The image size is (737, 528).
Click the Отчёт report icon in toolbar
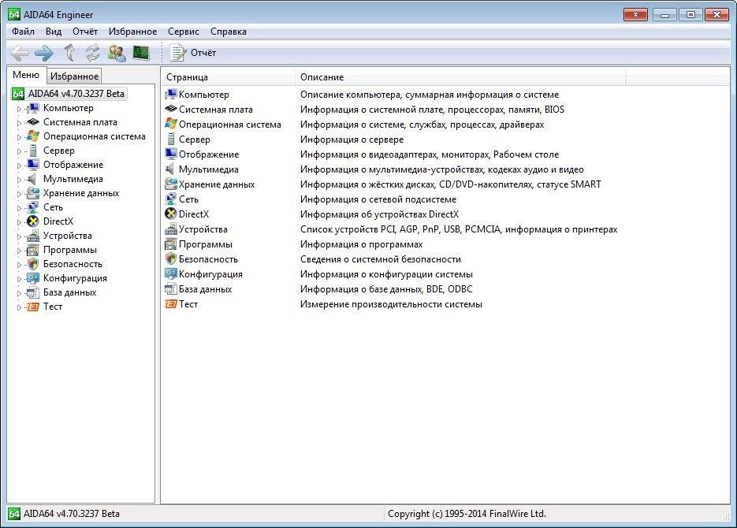177,53
